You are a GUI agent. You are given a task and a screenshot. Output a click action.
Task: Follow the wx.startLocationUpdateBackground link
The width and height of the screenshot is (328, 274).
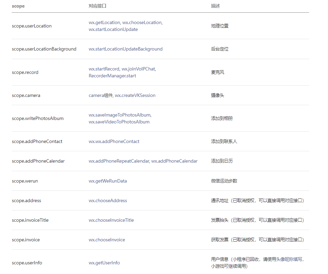click(x=125, y=49)
